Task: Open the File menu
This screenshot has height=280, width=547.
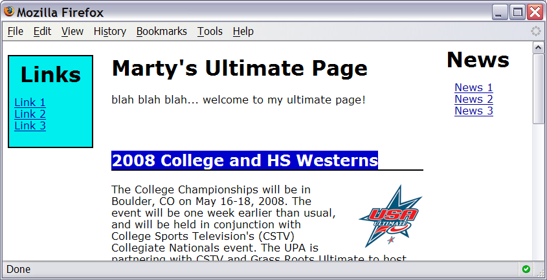Action: tap(15, 31)
